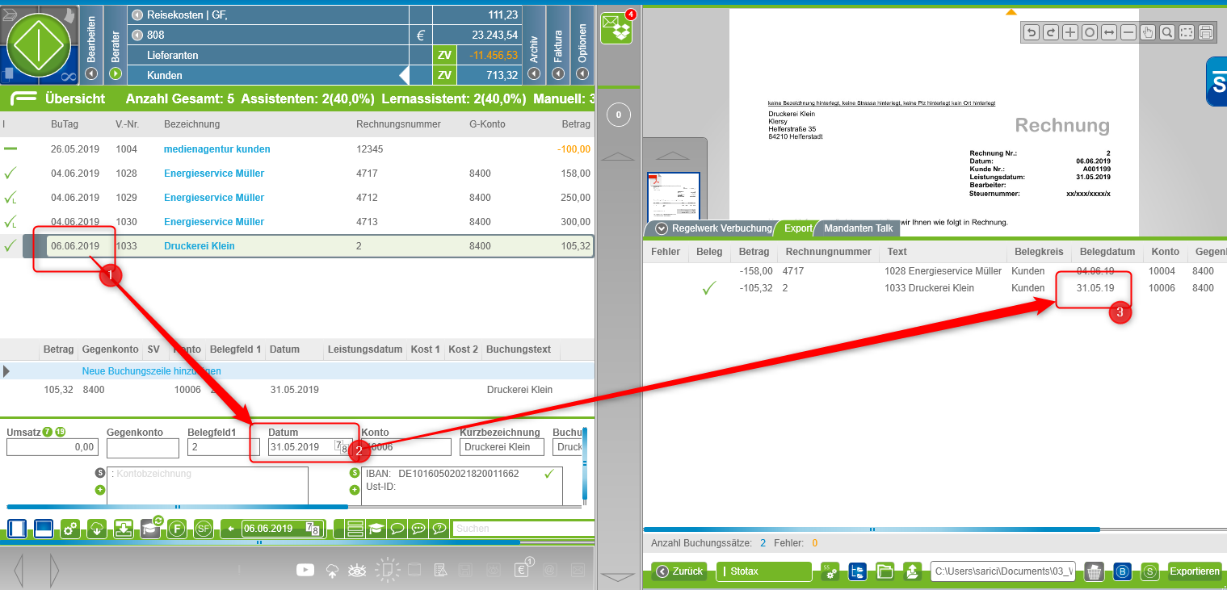Viewport: 1227px width, 590px height.
Task: Open the Dropbox inbox icon with badge
Action: 617,28
